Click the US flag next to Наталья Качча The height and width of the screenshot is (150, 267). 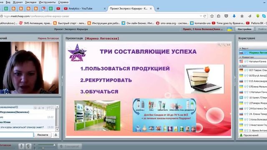(241, 61)
